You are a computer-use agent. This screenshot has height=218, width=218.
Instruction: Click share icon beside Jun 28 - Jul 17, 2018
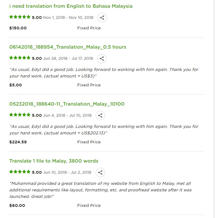[x=102, y=59]
